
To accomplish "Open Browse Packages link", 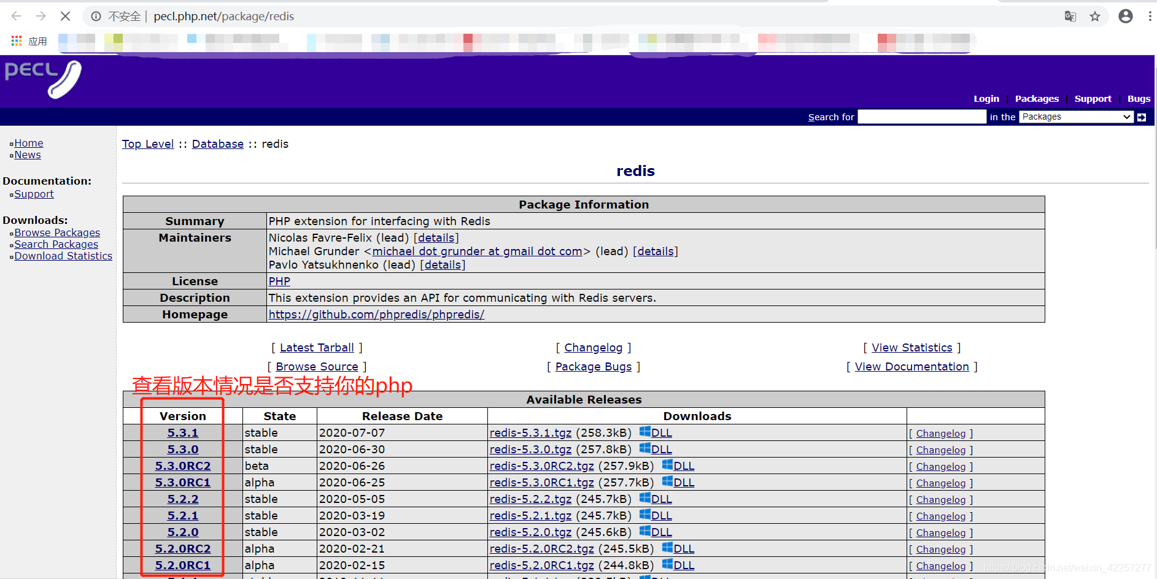I will point(57,232).
